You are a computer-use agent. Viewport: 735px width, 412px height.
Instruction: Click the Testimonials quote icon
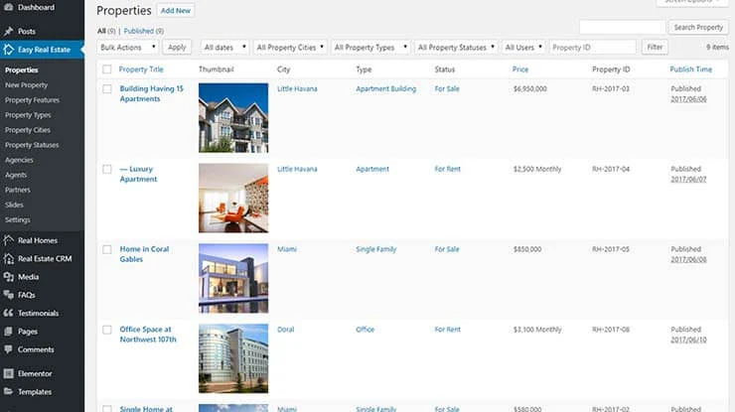(8, 313)
